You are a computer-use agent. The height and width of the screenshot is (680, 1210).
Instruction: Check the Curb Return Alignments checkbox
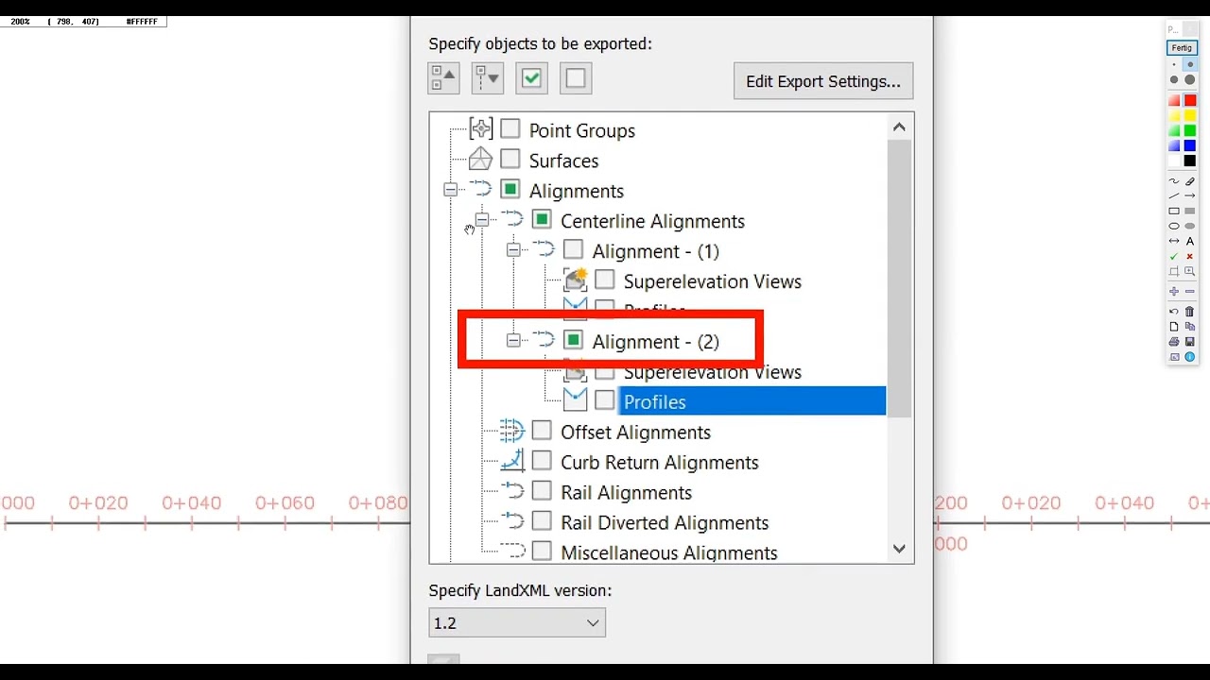[x=542, y=461]
